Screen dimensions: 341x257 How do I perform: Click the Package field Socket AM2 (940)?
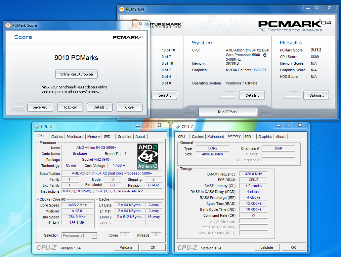click(x=96, y=159)
